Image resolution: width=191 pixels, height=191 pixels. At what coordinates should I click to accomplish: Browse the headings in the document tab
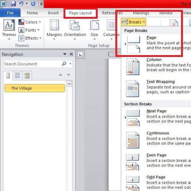[x=8, y=75]
